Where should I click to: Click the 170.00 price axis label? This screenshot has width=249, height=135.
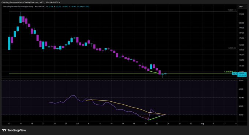coord(241,38)
